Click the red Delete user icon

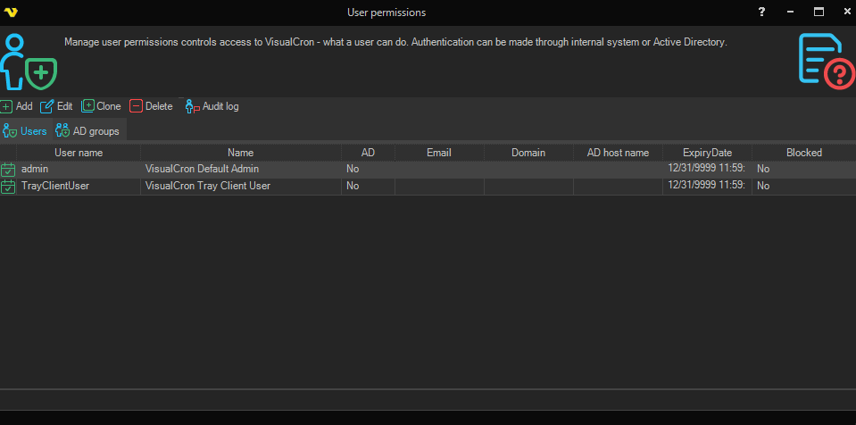(x=136, y=106)
